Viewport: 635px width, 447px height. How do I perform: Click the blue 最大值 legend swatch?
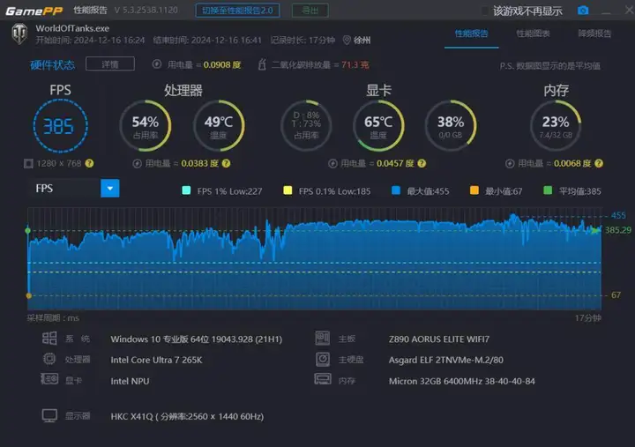396,190
